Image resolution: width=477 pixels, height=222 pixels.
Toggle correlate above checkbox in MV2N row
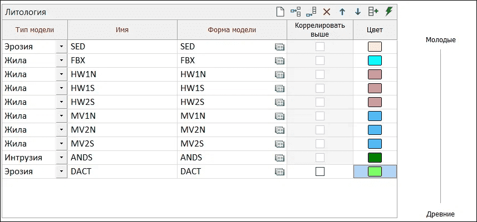319,130
